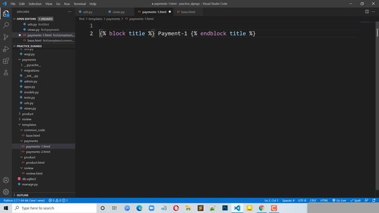Open manage.py in file tree
Viewport: 379px width, 213px height.
coord(30,184)
